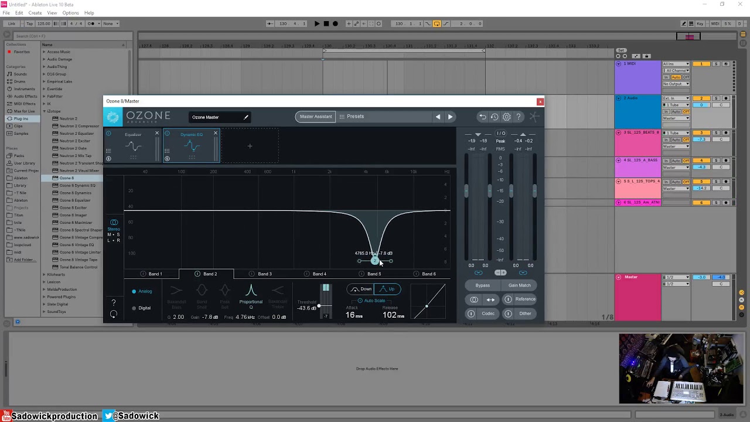Expand the FabFilter folder
Image resolution: width=750 pixels, height=422 pixels.
44,96
